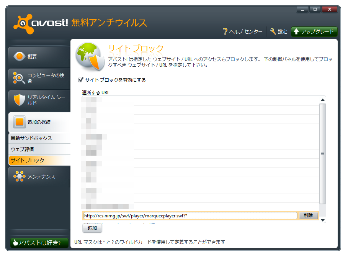Screen dimensions: 348x258
Task: Click the サイト ブロック page heading
Action: pyautogui.click(x=136, y=48)
